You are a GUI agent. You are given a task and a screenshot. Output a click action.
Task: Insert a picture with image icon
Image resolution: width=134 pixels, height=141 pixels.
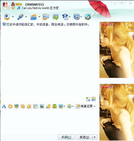click(42, 106)
